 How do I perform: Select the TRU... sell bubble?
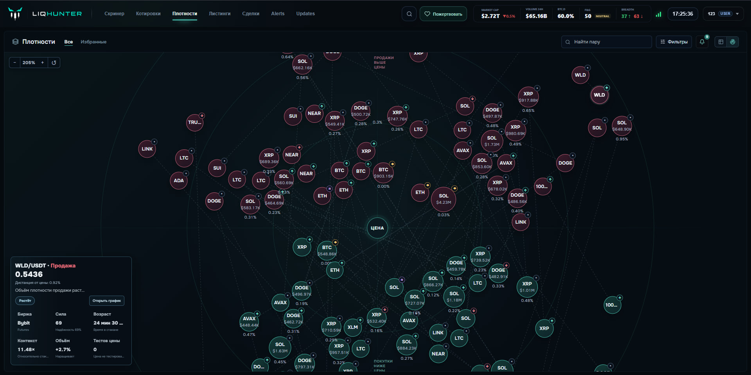(195, 122)
